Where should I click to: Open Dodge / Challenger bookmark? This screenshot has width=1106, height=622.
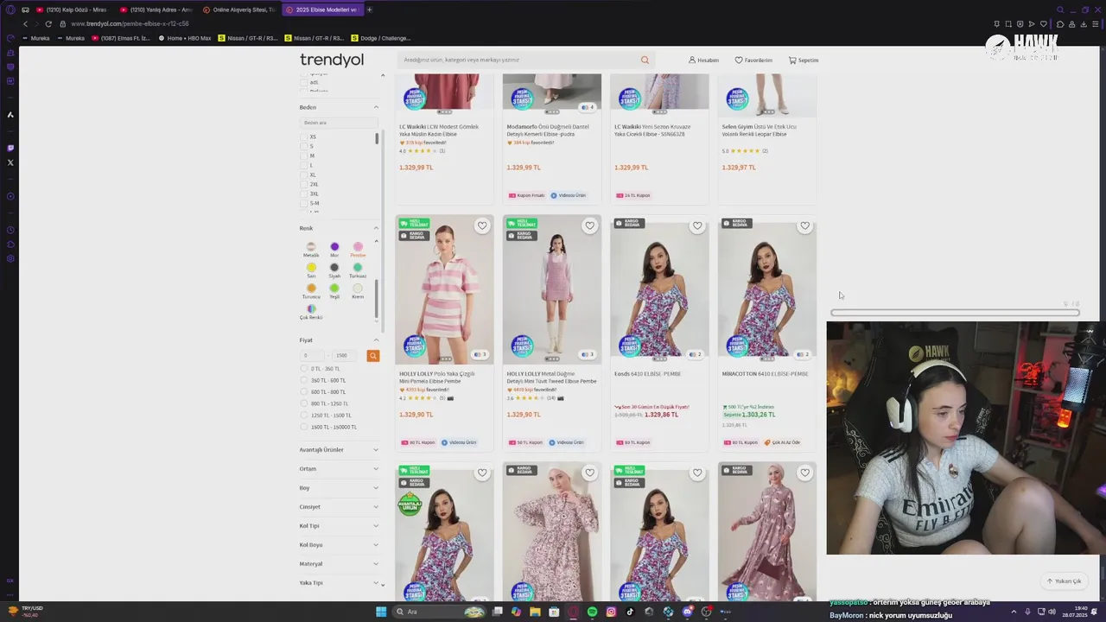(x=380, y=38)
